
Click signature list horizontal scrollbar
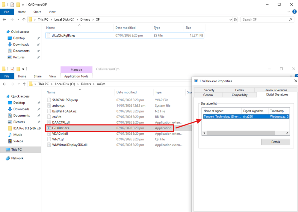pyautogui.click(x=240, y=133)
